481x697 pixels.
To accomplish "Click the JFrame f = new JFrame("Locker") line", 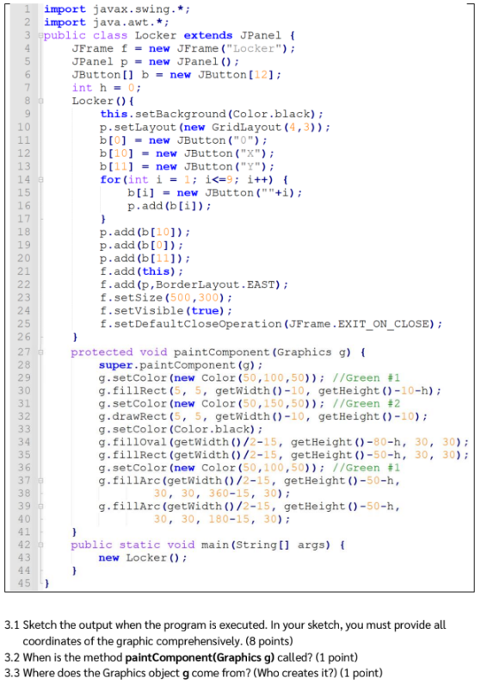I will tap(183, 48).
